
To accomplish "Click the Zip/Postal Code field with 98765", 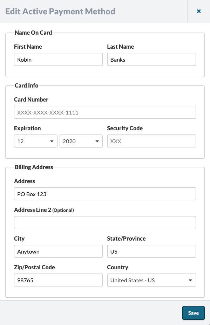I will tap(58, 280).
